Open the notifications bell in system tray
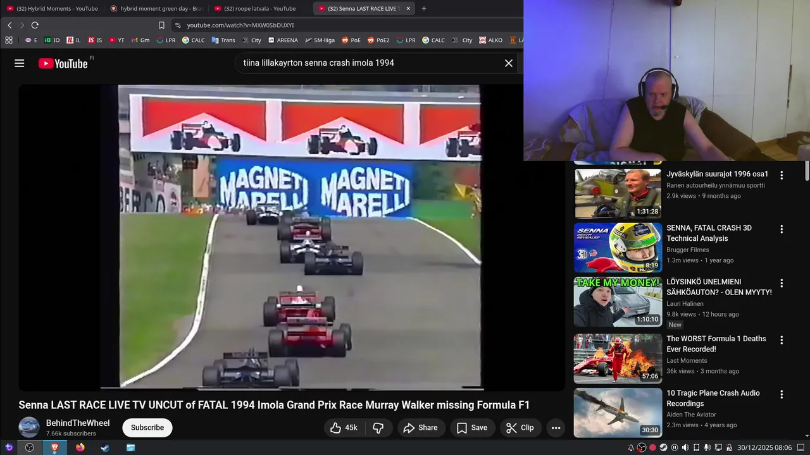Screen dimensions: 810x455 point(631,447)
